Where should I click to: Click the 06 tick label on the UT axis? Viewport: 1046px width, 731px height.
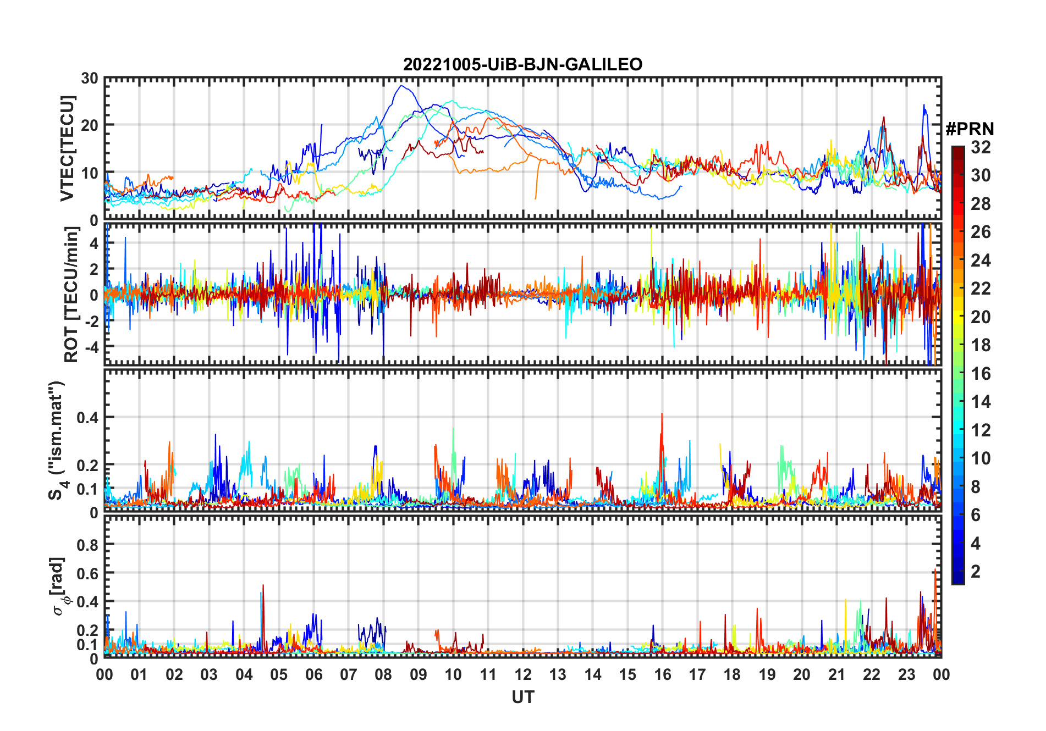pyautogui.click(x=313, y=674)
